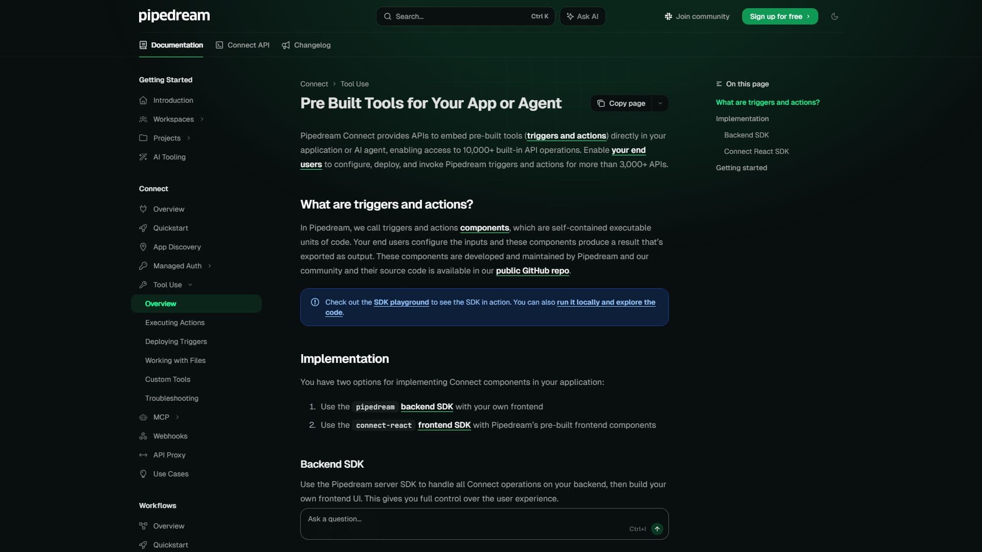982x552 pixels.
Task: Switch to the Connect API tab
Action: click(242, 45)
